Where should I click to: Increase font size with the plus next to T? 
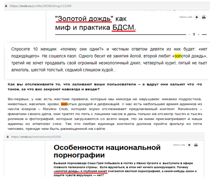point(199,35)
